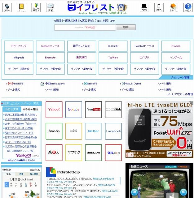Open the [Y!]naskal_55 mail account
This screenshot has width=194, height=198.
[x=15, y=84]
